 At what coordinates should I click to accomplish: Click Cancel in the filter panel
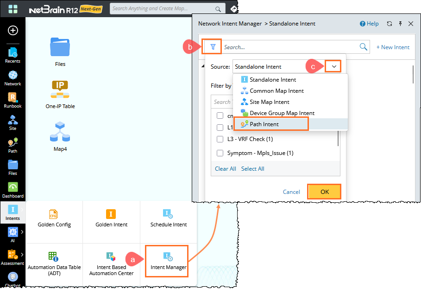tap(291, 192)
